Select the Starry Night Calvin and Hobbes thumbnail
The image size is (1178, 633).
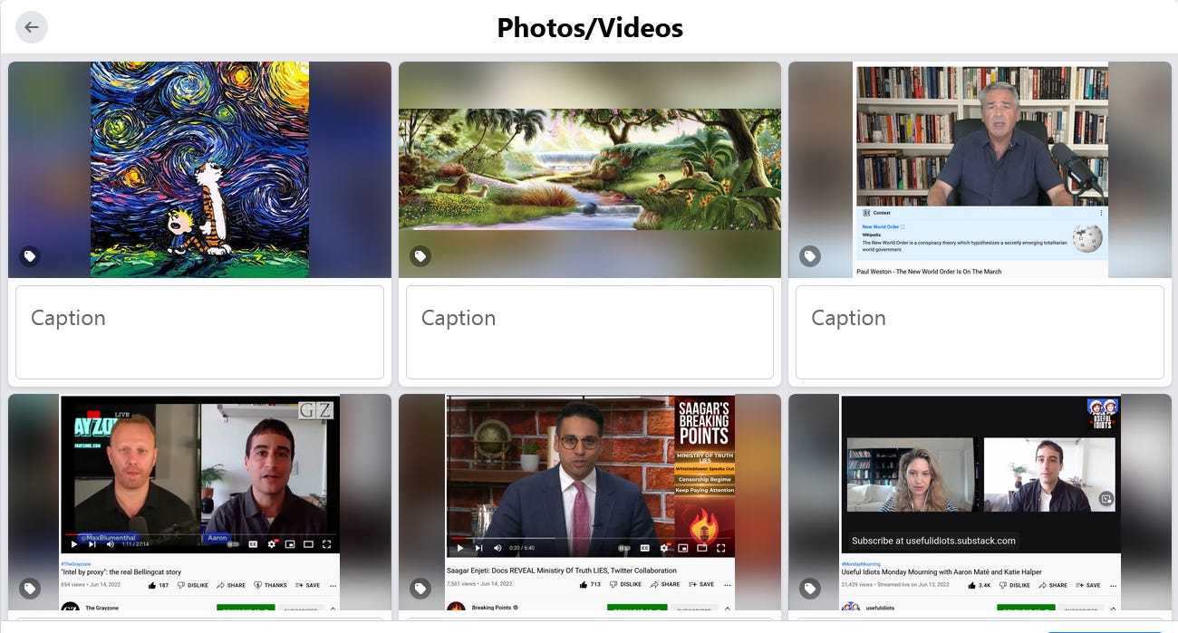point(199,169)
